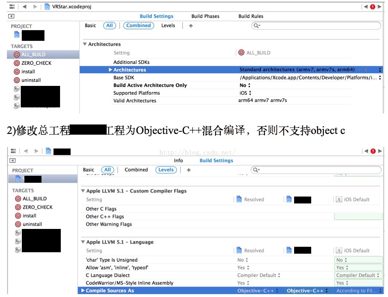
Task: Open Build Rules tab
Action: 251,16
